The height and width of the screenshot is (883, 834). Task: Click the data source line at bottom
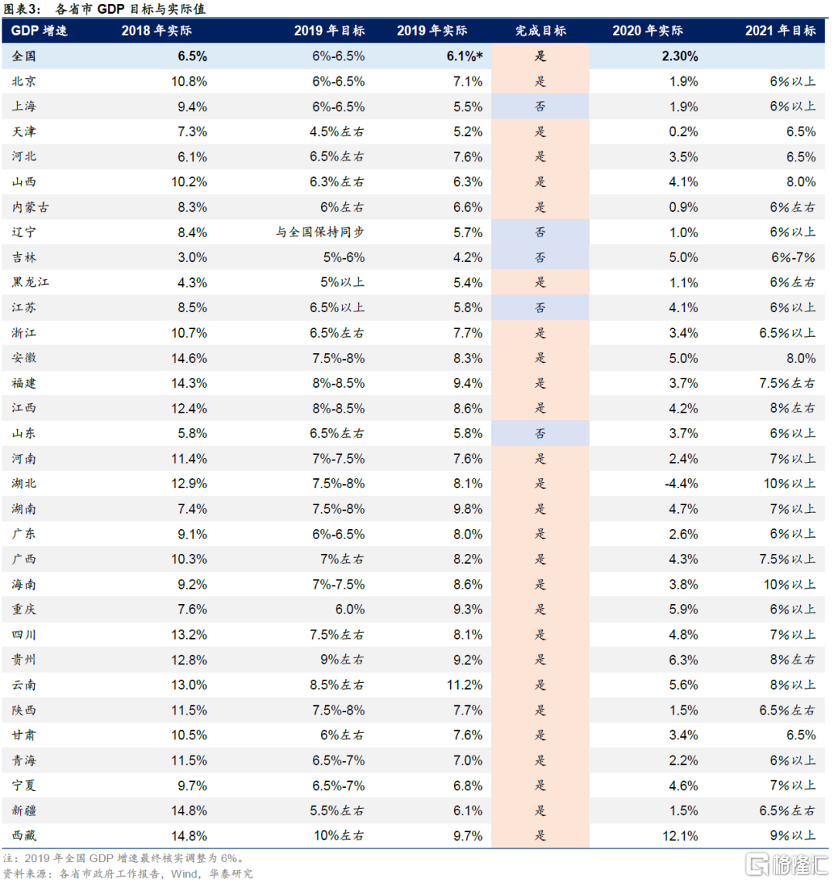[x=128, y=874]
